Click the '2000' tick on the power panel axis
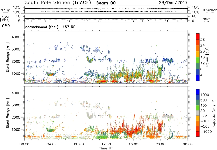The height and width of the screenshot is (150, 217). point(16,61)
